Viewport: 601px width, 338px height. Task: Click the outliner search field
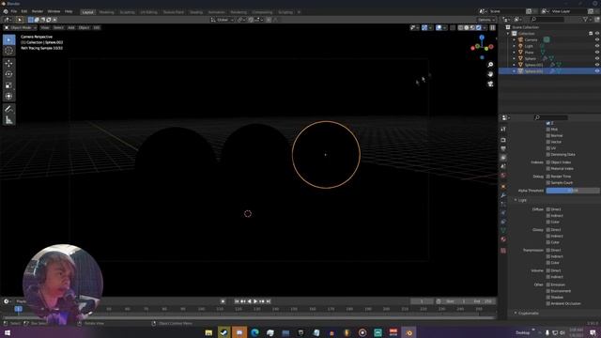click(547, 19)
